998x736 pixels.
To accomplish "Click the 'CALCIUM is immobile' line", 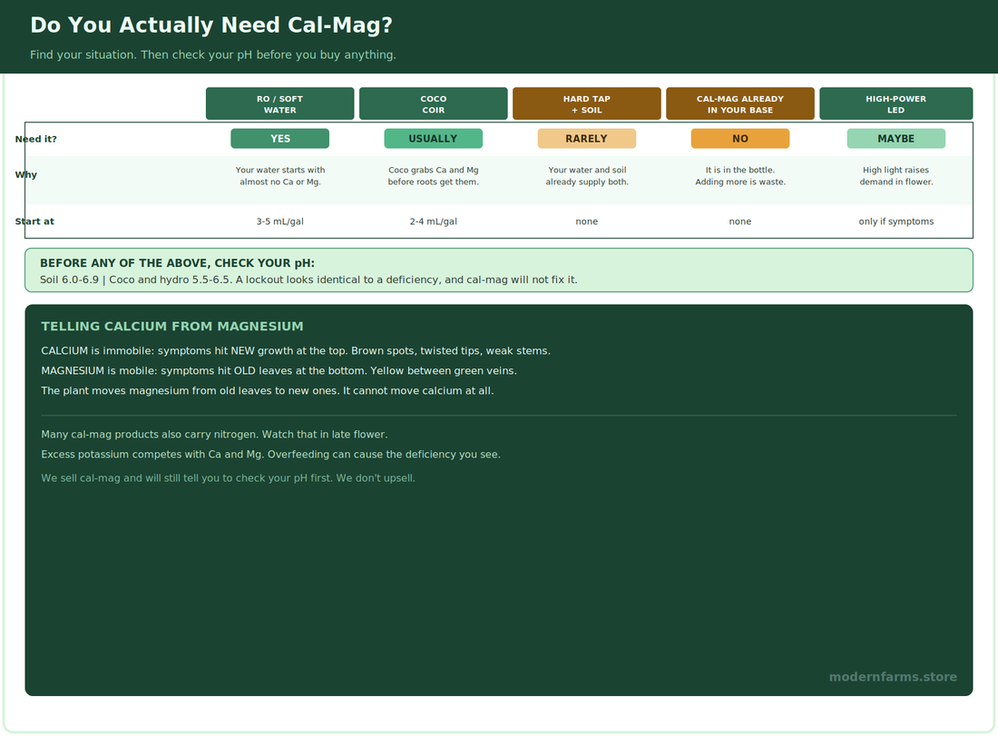I will (296, 351).
